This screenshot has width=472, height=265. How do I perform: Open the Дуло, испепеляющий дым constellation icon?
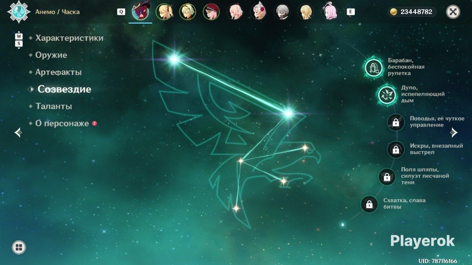click(x=387, y=95)
